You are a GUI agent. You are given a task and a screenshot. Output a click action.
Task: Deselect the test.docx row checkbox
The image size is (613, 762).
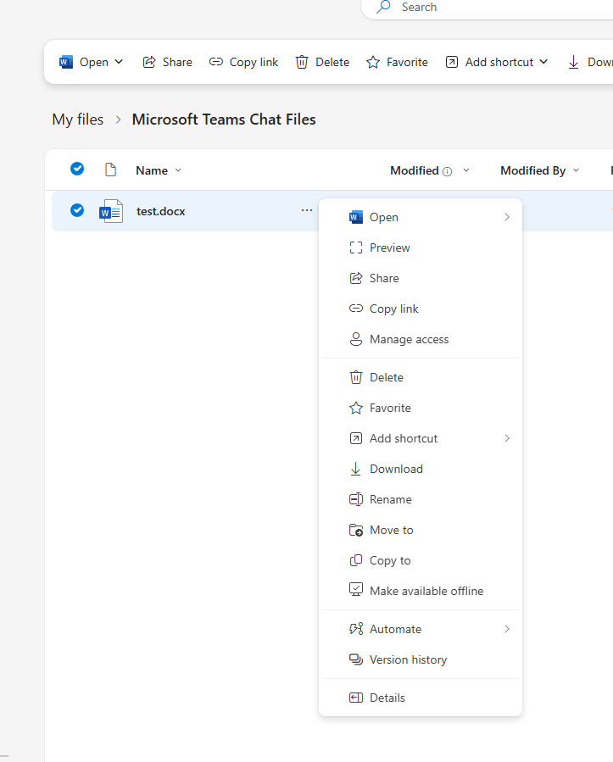[77, 210]
